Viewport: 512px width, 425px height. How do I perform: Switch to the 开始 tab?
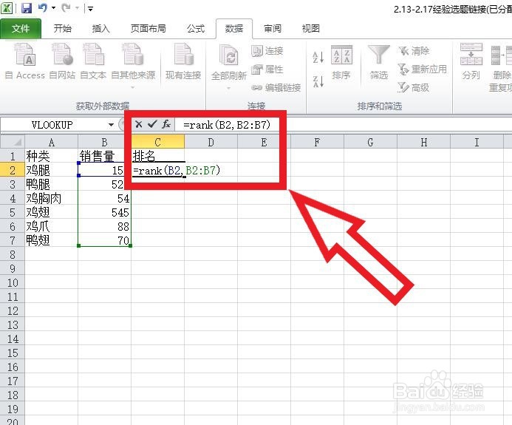[x=62, y=29]
